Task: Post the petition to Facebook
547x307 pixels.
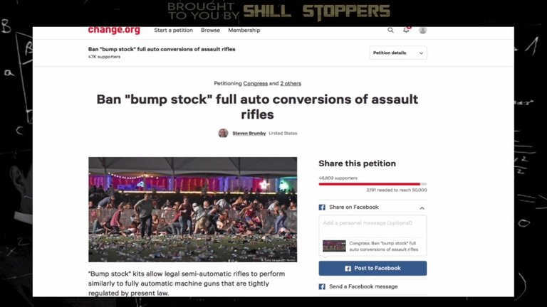Action: click(x=373, y=269)
